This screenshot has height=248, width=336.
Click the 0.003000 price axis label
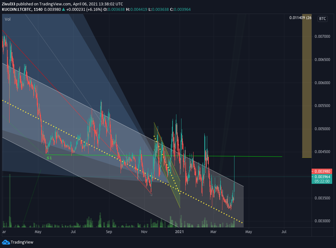(322, 221)
